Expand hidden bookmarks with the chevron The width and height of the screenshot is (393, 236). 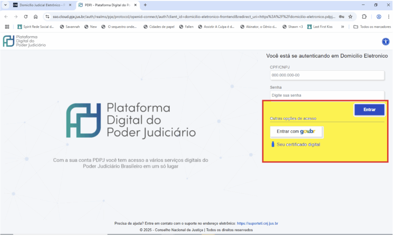[342, 27]
